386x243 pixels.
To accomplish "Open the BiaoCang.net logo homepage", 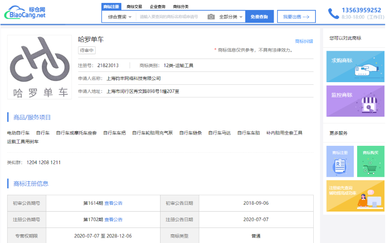I will coord(25,12).
